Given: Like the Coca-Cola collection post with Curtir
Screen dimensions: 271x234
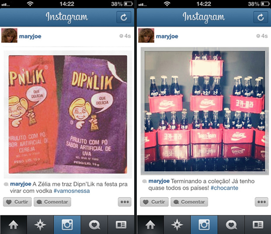Looking at the screenshot, I should [154, 202].
